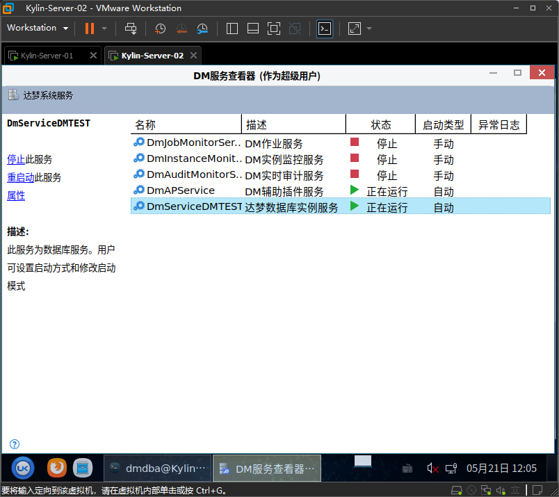Sort by the 状态 column header
This screenshot has height=497, width=559.
(381, 124)
